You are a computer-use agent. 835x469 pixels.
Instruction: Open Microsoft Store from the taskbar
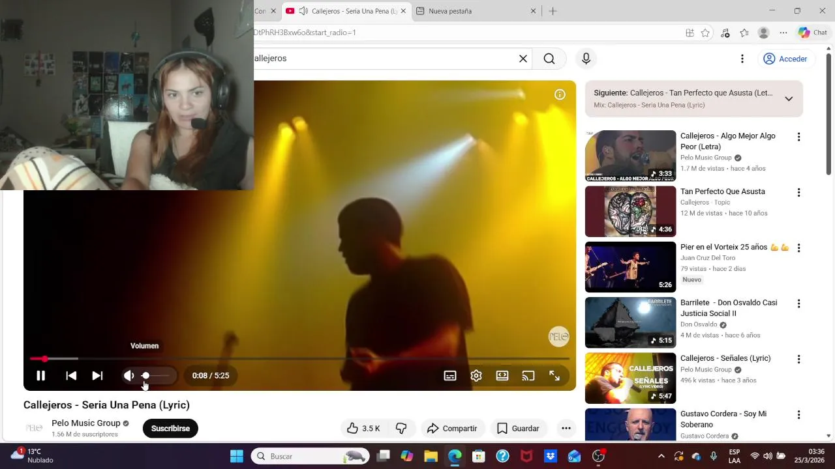[479, 456]
